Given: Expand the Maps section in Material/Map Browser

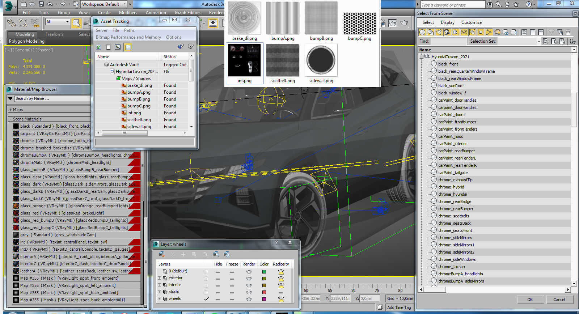Looking at the screenshot, I should (x=10, y=110).
